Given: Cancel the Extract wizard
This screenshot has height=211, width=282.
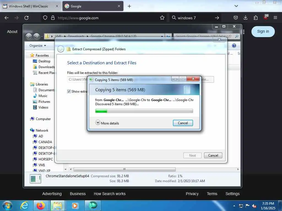Looking at the screenshot, I should [213, 156].
